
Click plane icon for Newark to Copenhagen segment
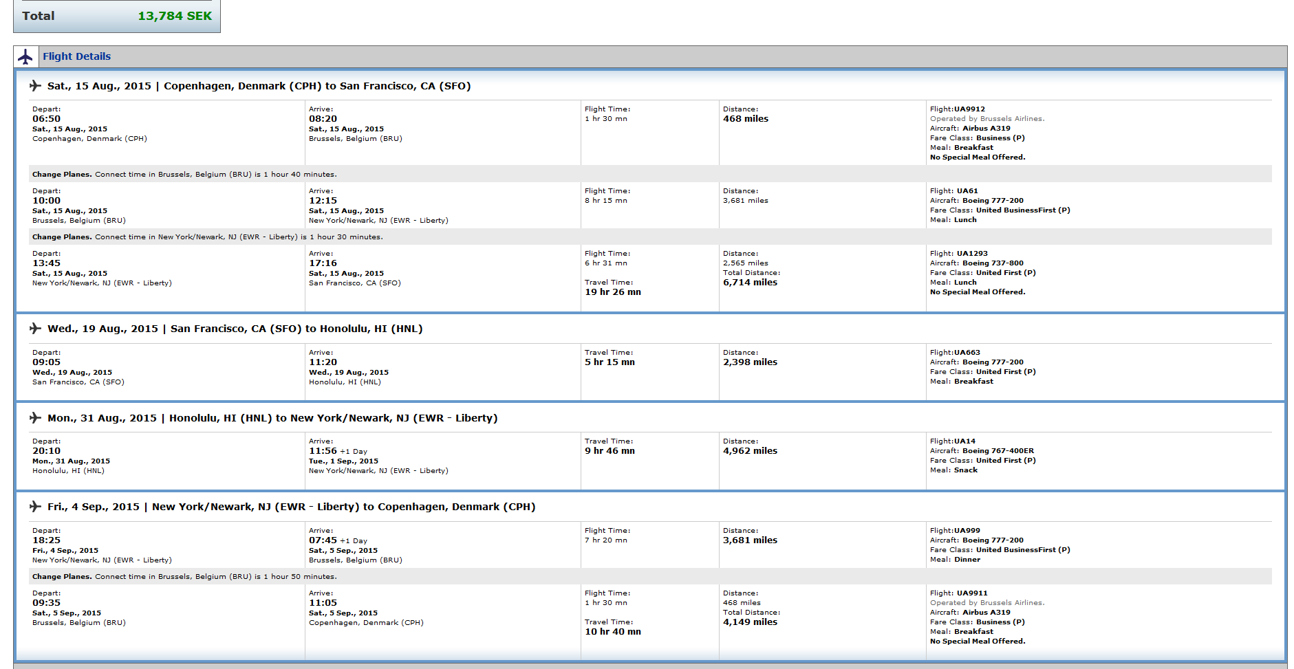[x=35, y=507]
